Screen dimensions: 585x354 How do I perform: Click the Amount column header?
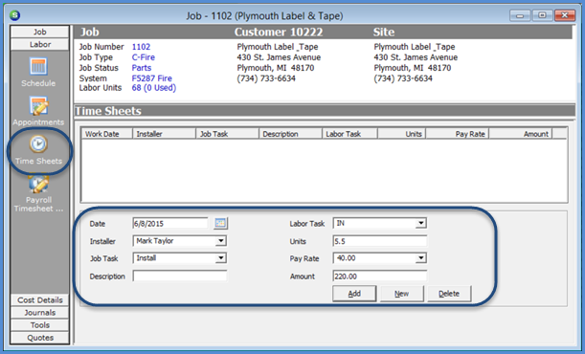[x=520, y=134]
